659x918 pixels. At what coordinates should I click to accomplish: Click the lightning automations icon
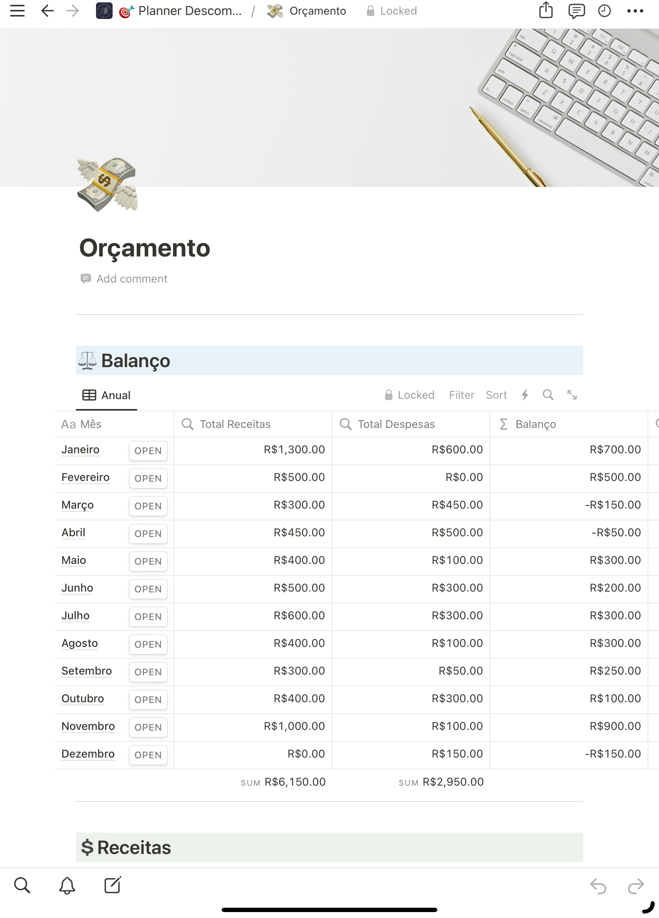[525, 395]
